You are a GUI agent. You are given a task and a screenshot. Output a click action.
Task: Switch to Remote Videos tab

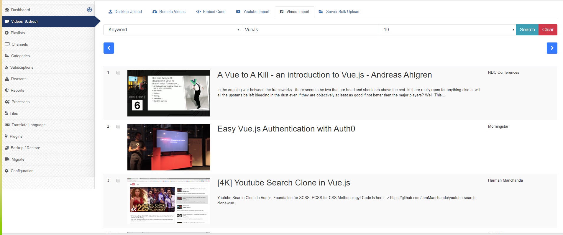(169, 12)
